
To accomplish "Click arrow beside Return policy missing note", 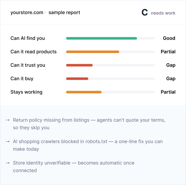I will coord(8,120).
